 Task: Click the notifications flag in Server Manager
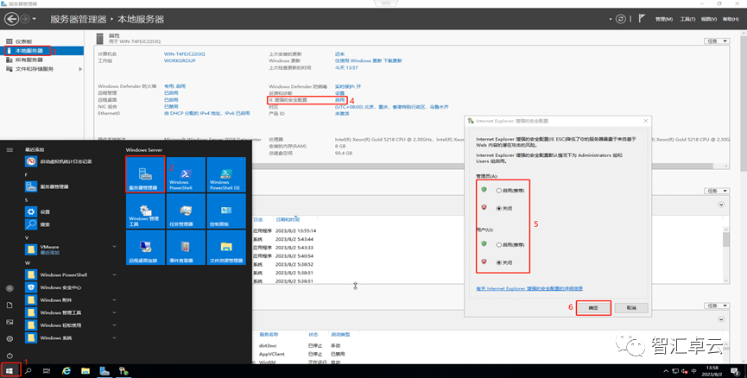642,19
